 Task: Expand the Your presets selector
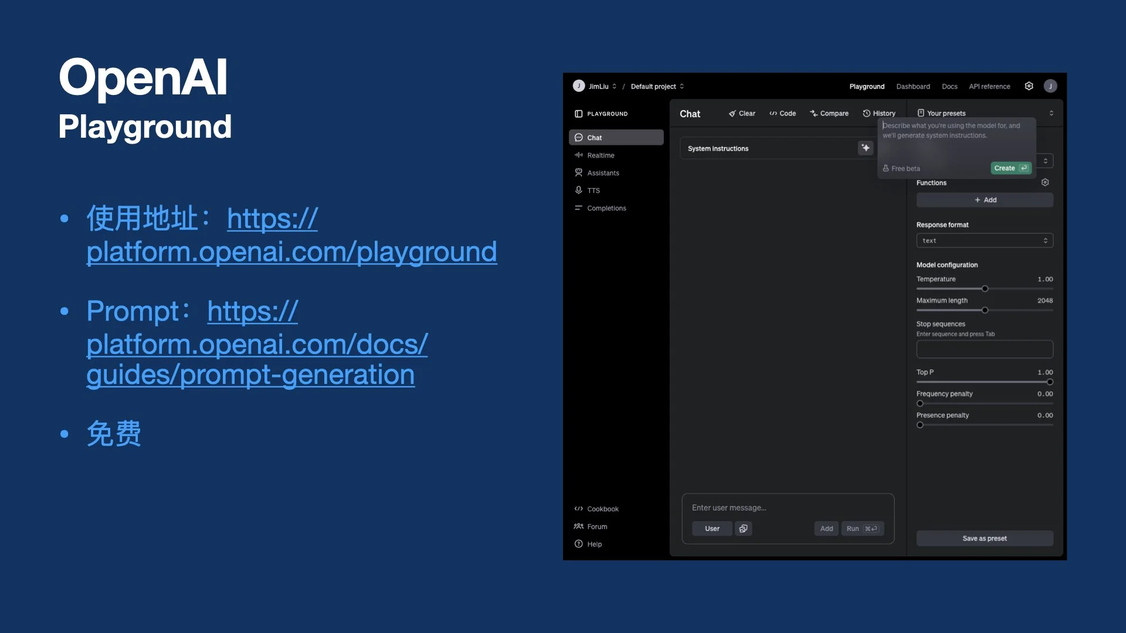pos(1051,113)
